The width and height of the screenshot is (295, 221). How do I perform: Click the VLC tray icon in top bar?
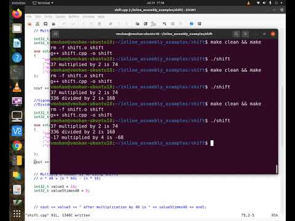248,3
